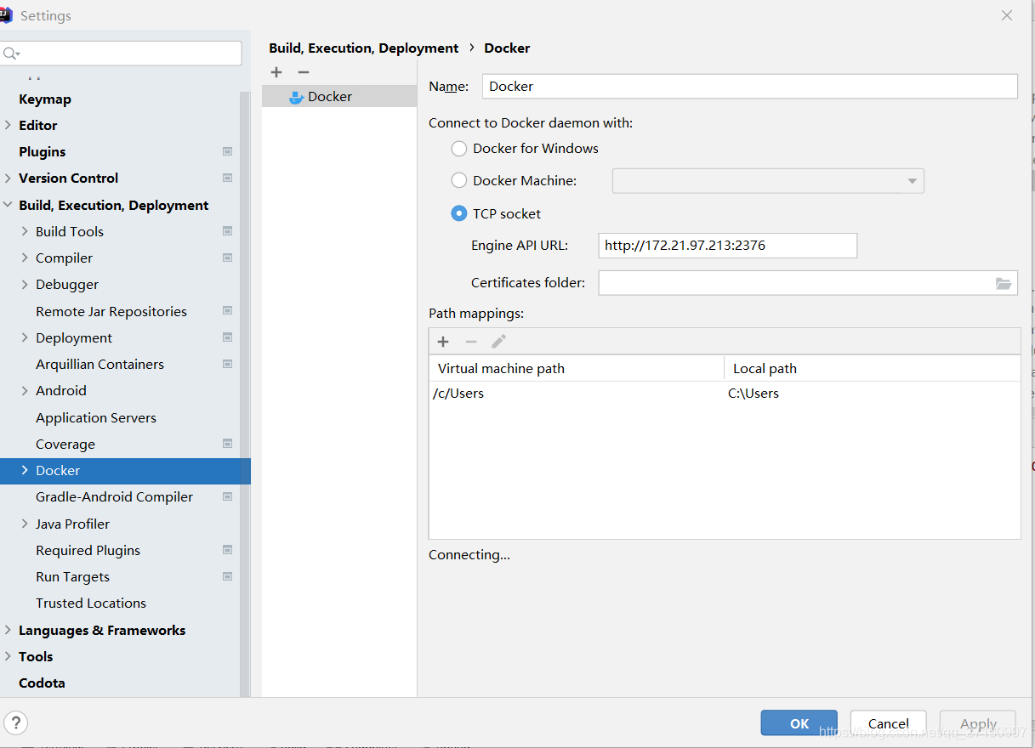Add a new Docker configuration with the plus icon
This screenshot has height=748, width=1035.
pyautogui.click(x=276, y=72)
